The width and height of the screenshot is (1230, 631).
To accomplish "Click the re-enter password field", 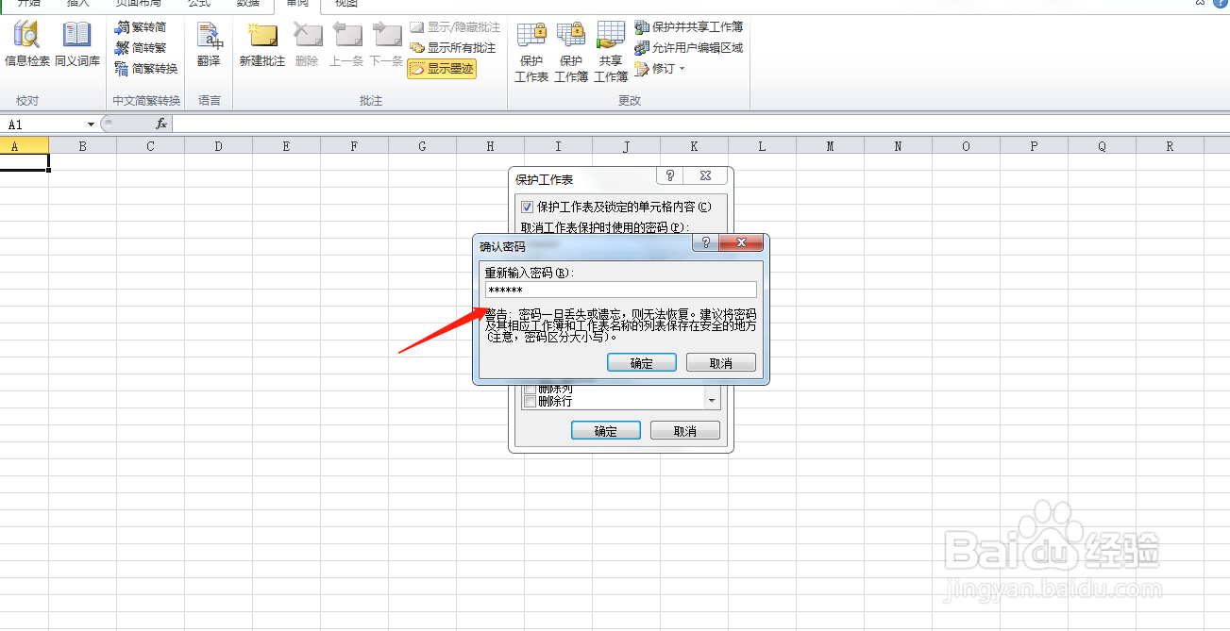I will pos(620,290).
